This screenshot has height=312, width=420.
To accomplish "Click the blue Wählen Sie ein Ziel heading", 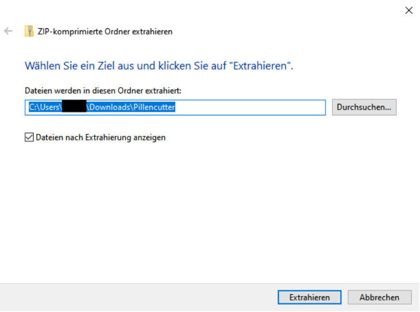I will (159, 66).
